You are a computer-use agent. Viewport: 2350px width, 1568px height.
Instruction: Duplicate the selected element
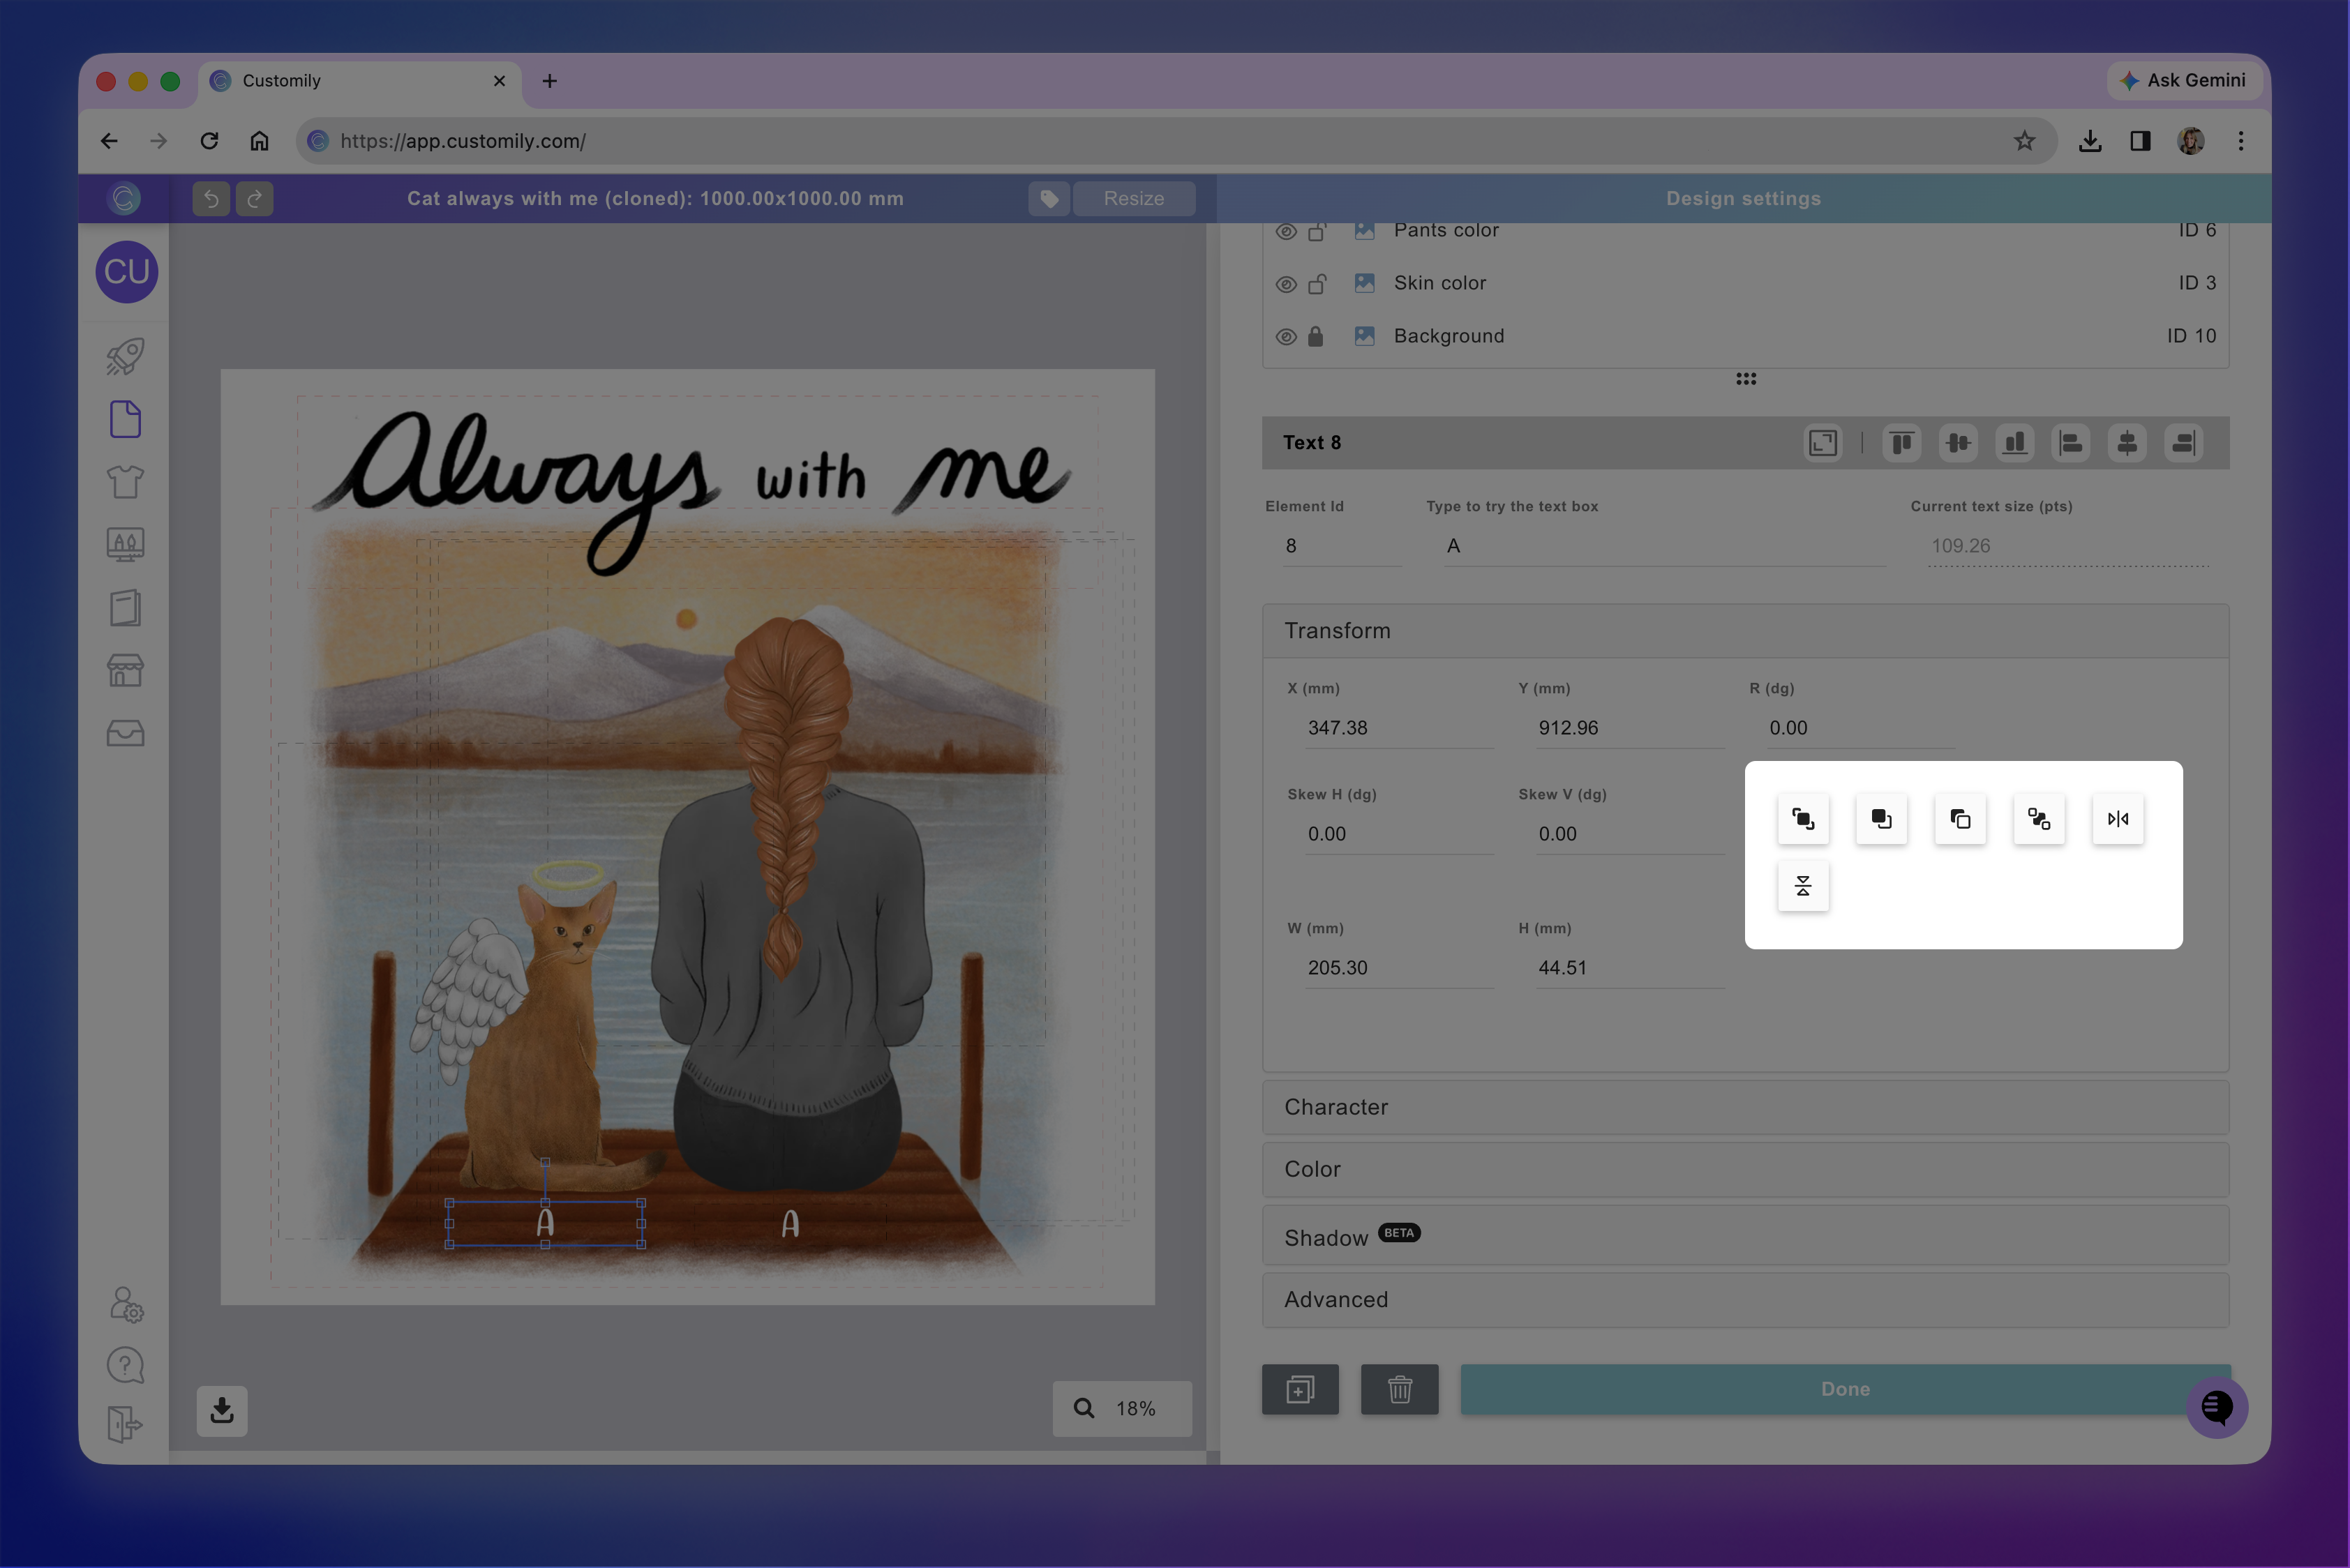click(1301, 1390)
